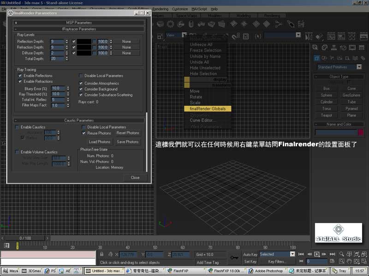Collapse the Name and Color rollout
369x276 pixels.
(x=339, y=124)
